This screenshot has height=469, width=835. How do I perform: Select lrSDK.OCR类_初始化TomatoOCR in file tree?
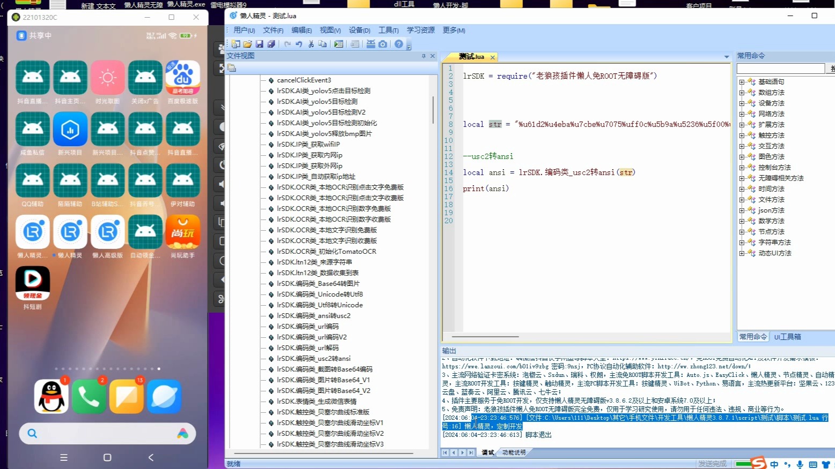point(326,251)
